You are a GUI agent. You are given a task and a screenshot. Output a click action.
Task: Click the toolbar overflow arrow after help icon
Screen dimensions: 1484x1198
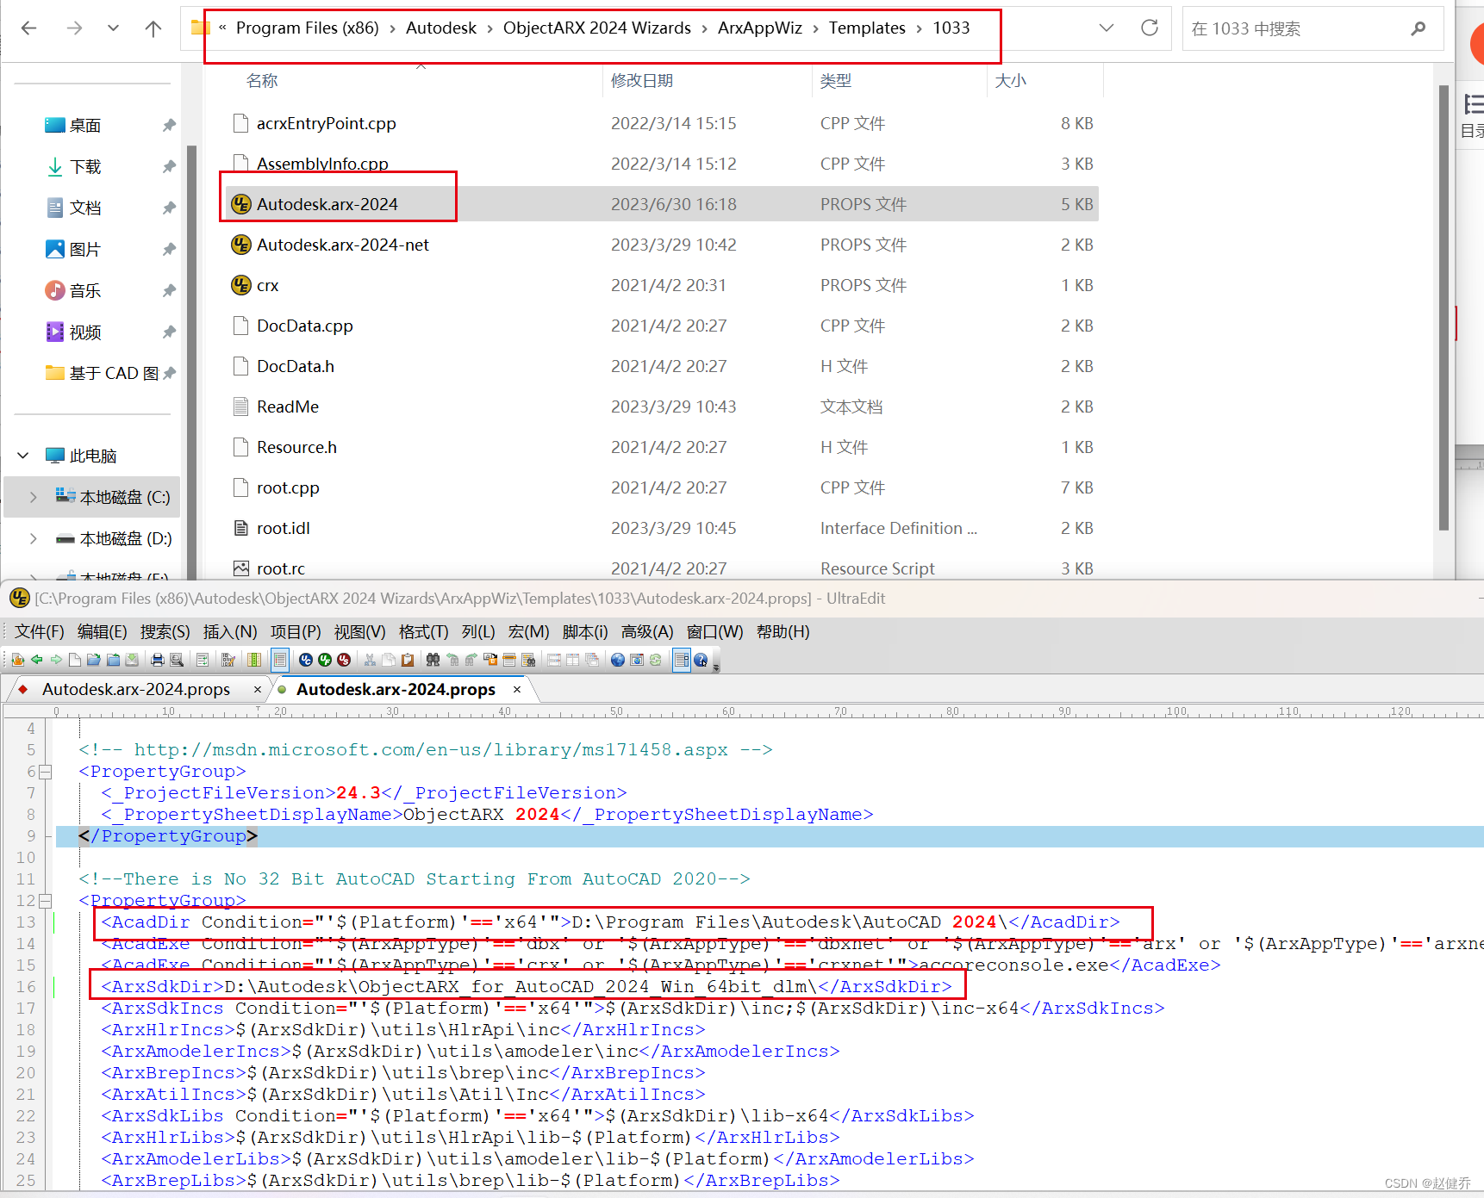tap(715, 667)
